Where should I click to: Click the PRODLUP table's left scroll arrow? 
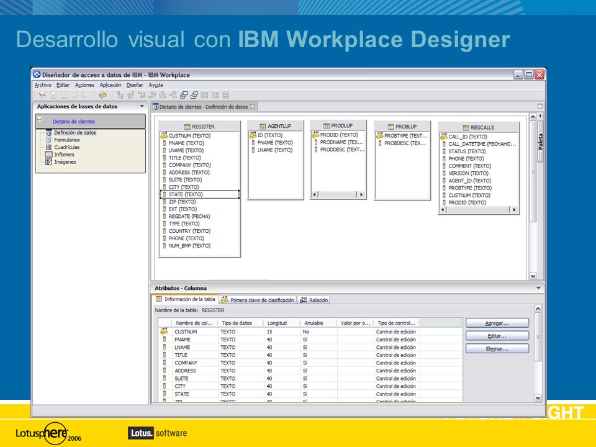point(314,194)
